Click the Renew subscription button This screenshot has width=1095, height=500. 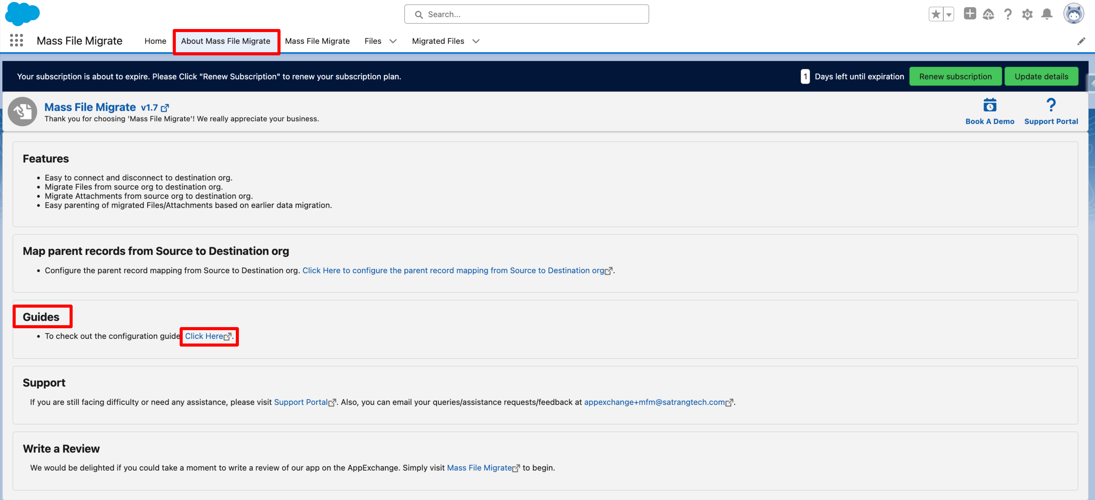(x=955, y=76)
